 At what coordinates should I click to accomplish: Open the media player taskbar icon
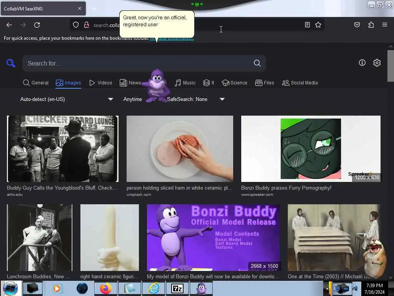(57, 288)
